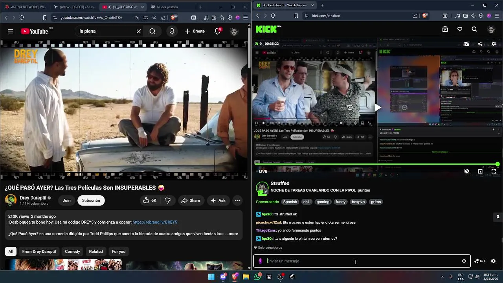This screenshot has height=283, width=503.
Task: Bookmark the YouTube page
Action: [45, 17]
